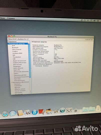101x135 pixels.
Task: Click the Boot ROM value MBP11.0055.B08
Action: (x=59, y=58)
